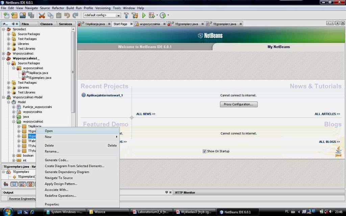346x216 pixels.
Task: Open the Versioning menu
Action: tap(103, 8)
